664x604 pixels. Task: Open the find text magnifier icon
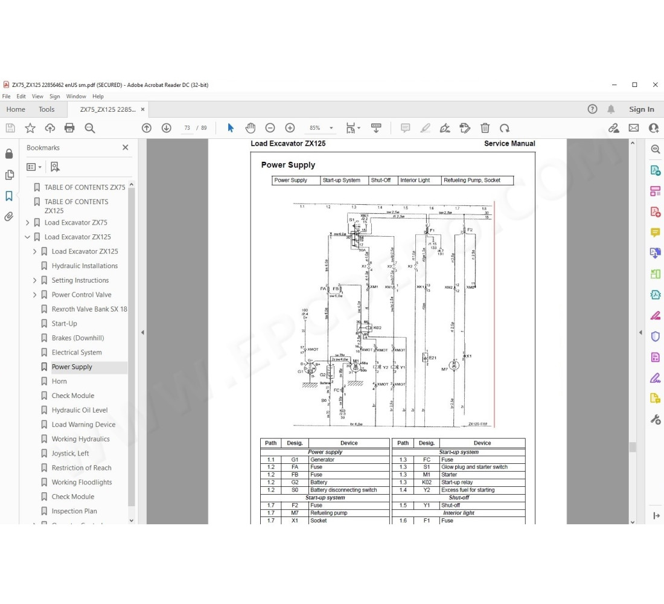pos(90,128)
